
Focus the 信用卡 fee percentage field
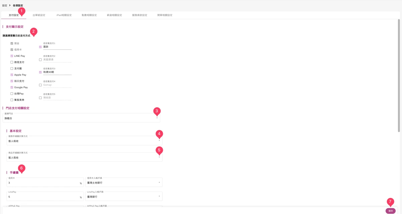(45, 182)
